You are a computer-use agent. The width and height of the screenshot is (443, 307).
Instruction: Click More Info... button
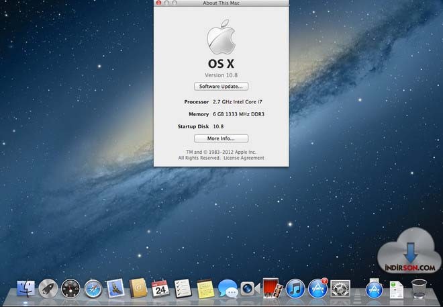(x=222, y=138)
